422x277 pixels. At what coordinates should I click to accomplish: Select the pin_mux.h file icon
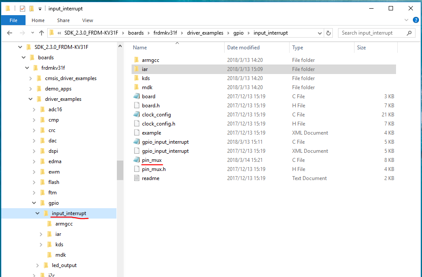[137, 169]
